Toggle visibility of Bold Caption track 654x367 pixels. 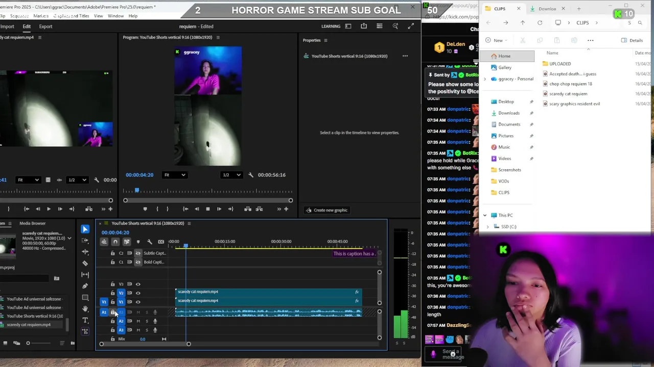[x=138, y=262]
